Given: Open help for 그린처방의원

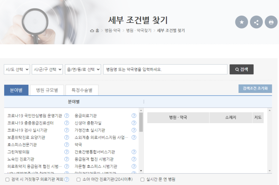Looking at the screenshot, I should [x=66, y=152].
